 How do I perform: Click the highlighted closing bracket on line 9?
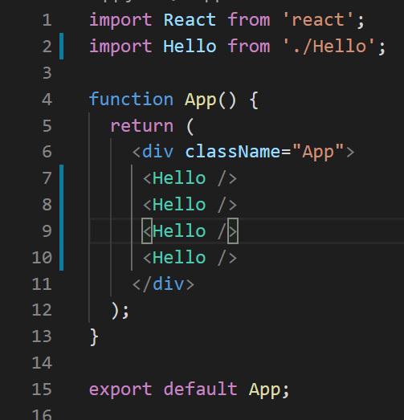[x=233, y=231]
